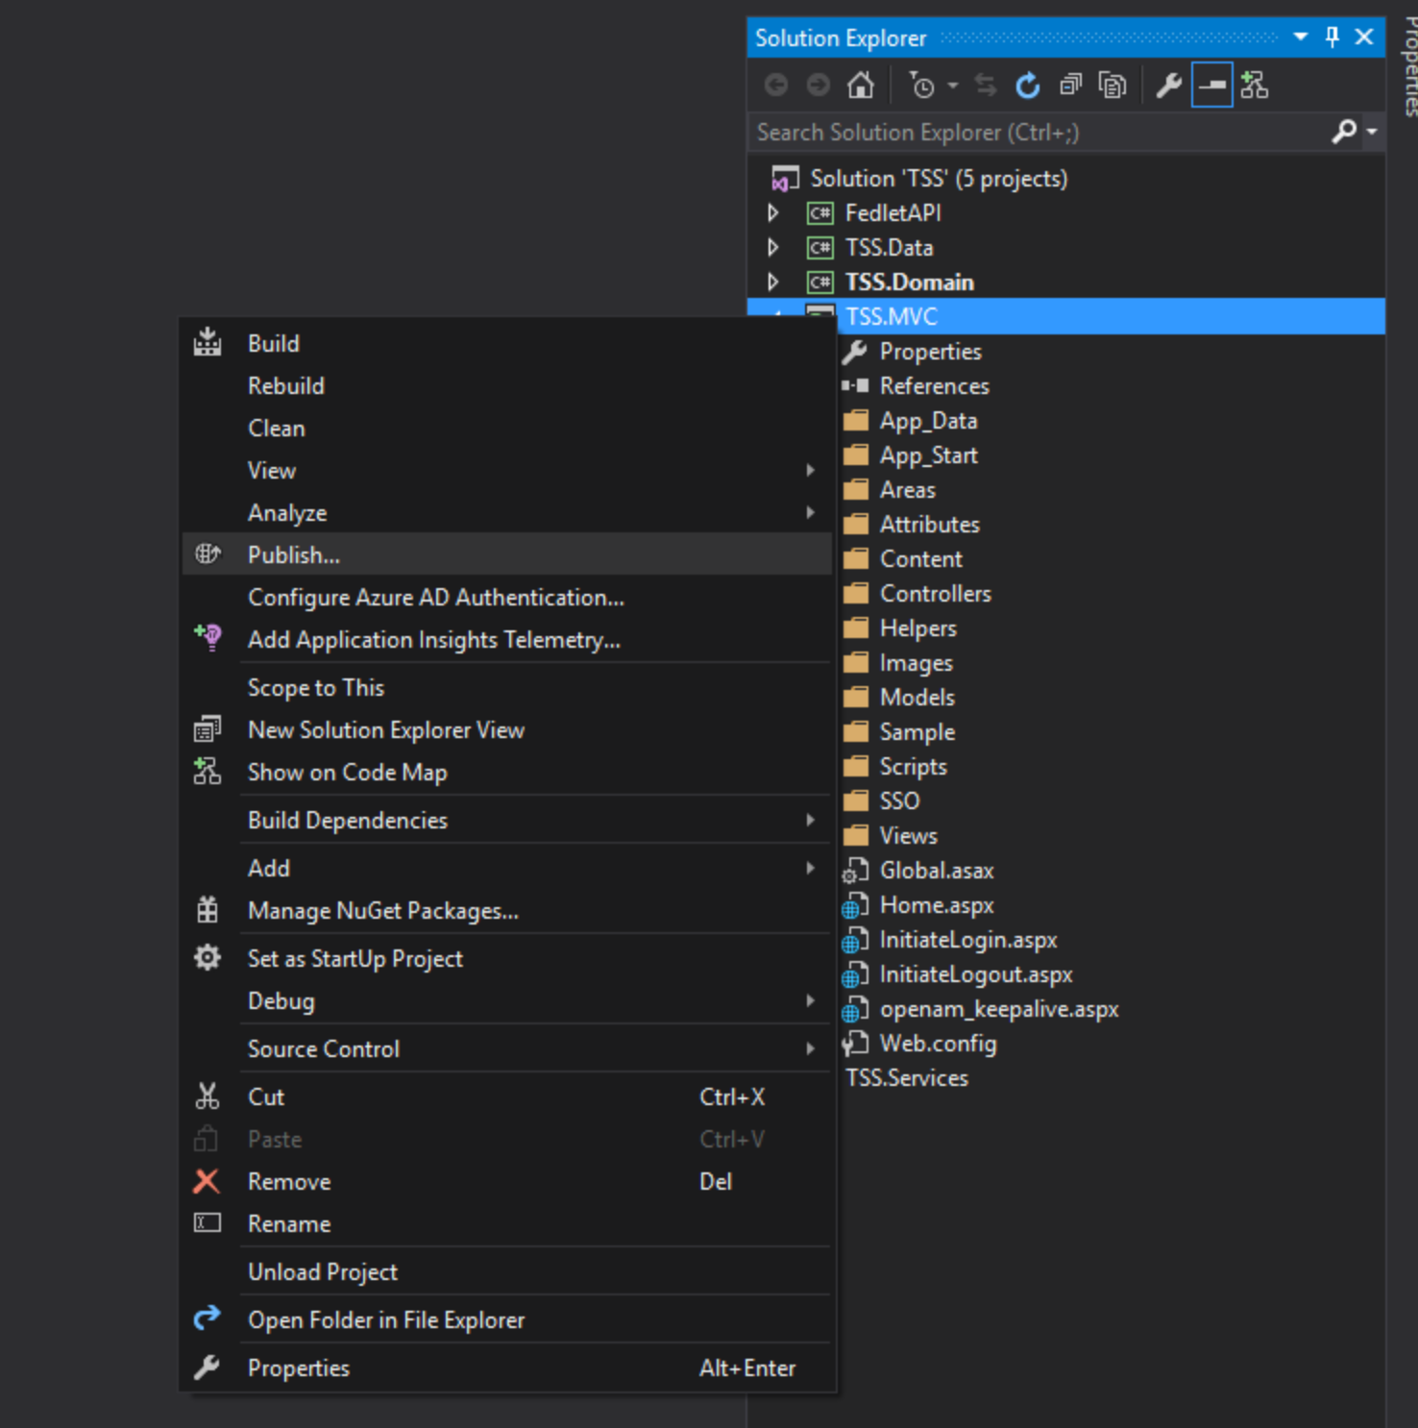Expand the TSS.Data project node
The image size is (1418, 1428).
click(x=773, y=247)
